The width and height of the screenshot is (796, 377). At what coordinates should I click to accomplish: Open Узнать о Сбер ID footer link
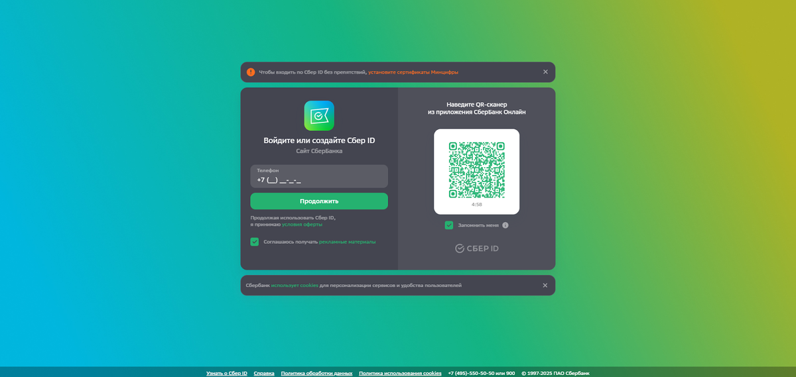pos(227,374)
